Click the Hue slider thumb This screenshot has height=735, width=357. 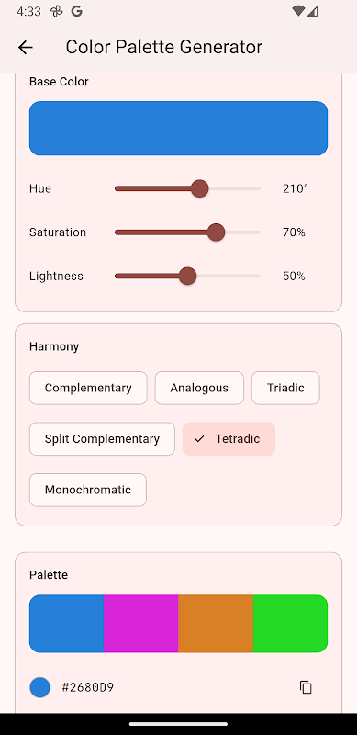click(x=199, y=188)
